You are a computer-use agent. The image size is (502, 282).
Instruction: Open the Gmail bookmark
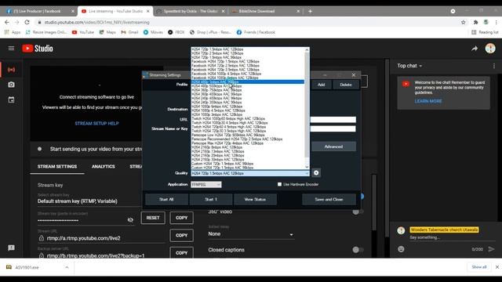(x=129, y=32)
